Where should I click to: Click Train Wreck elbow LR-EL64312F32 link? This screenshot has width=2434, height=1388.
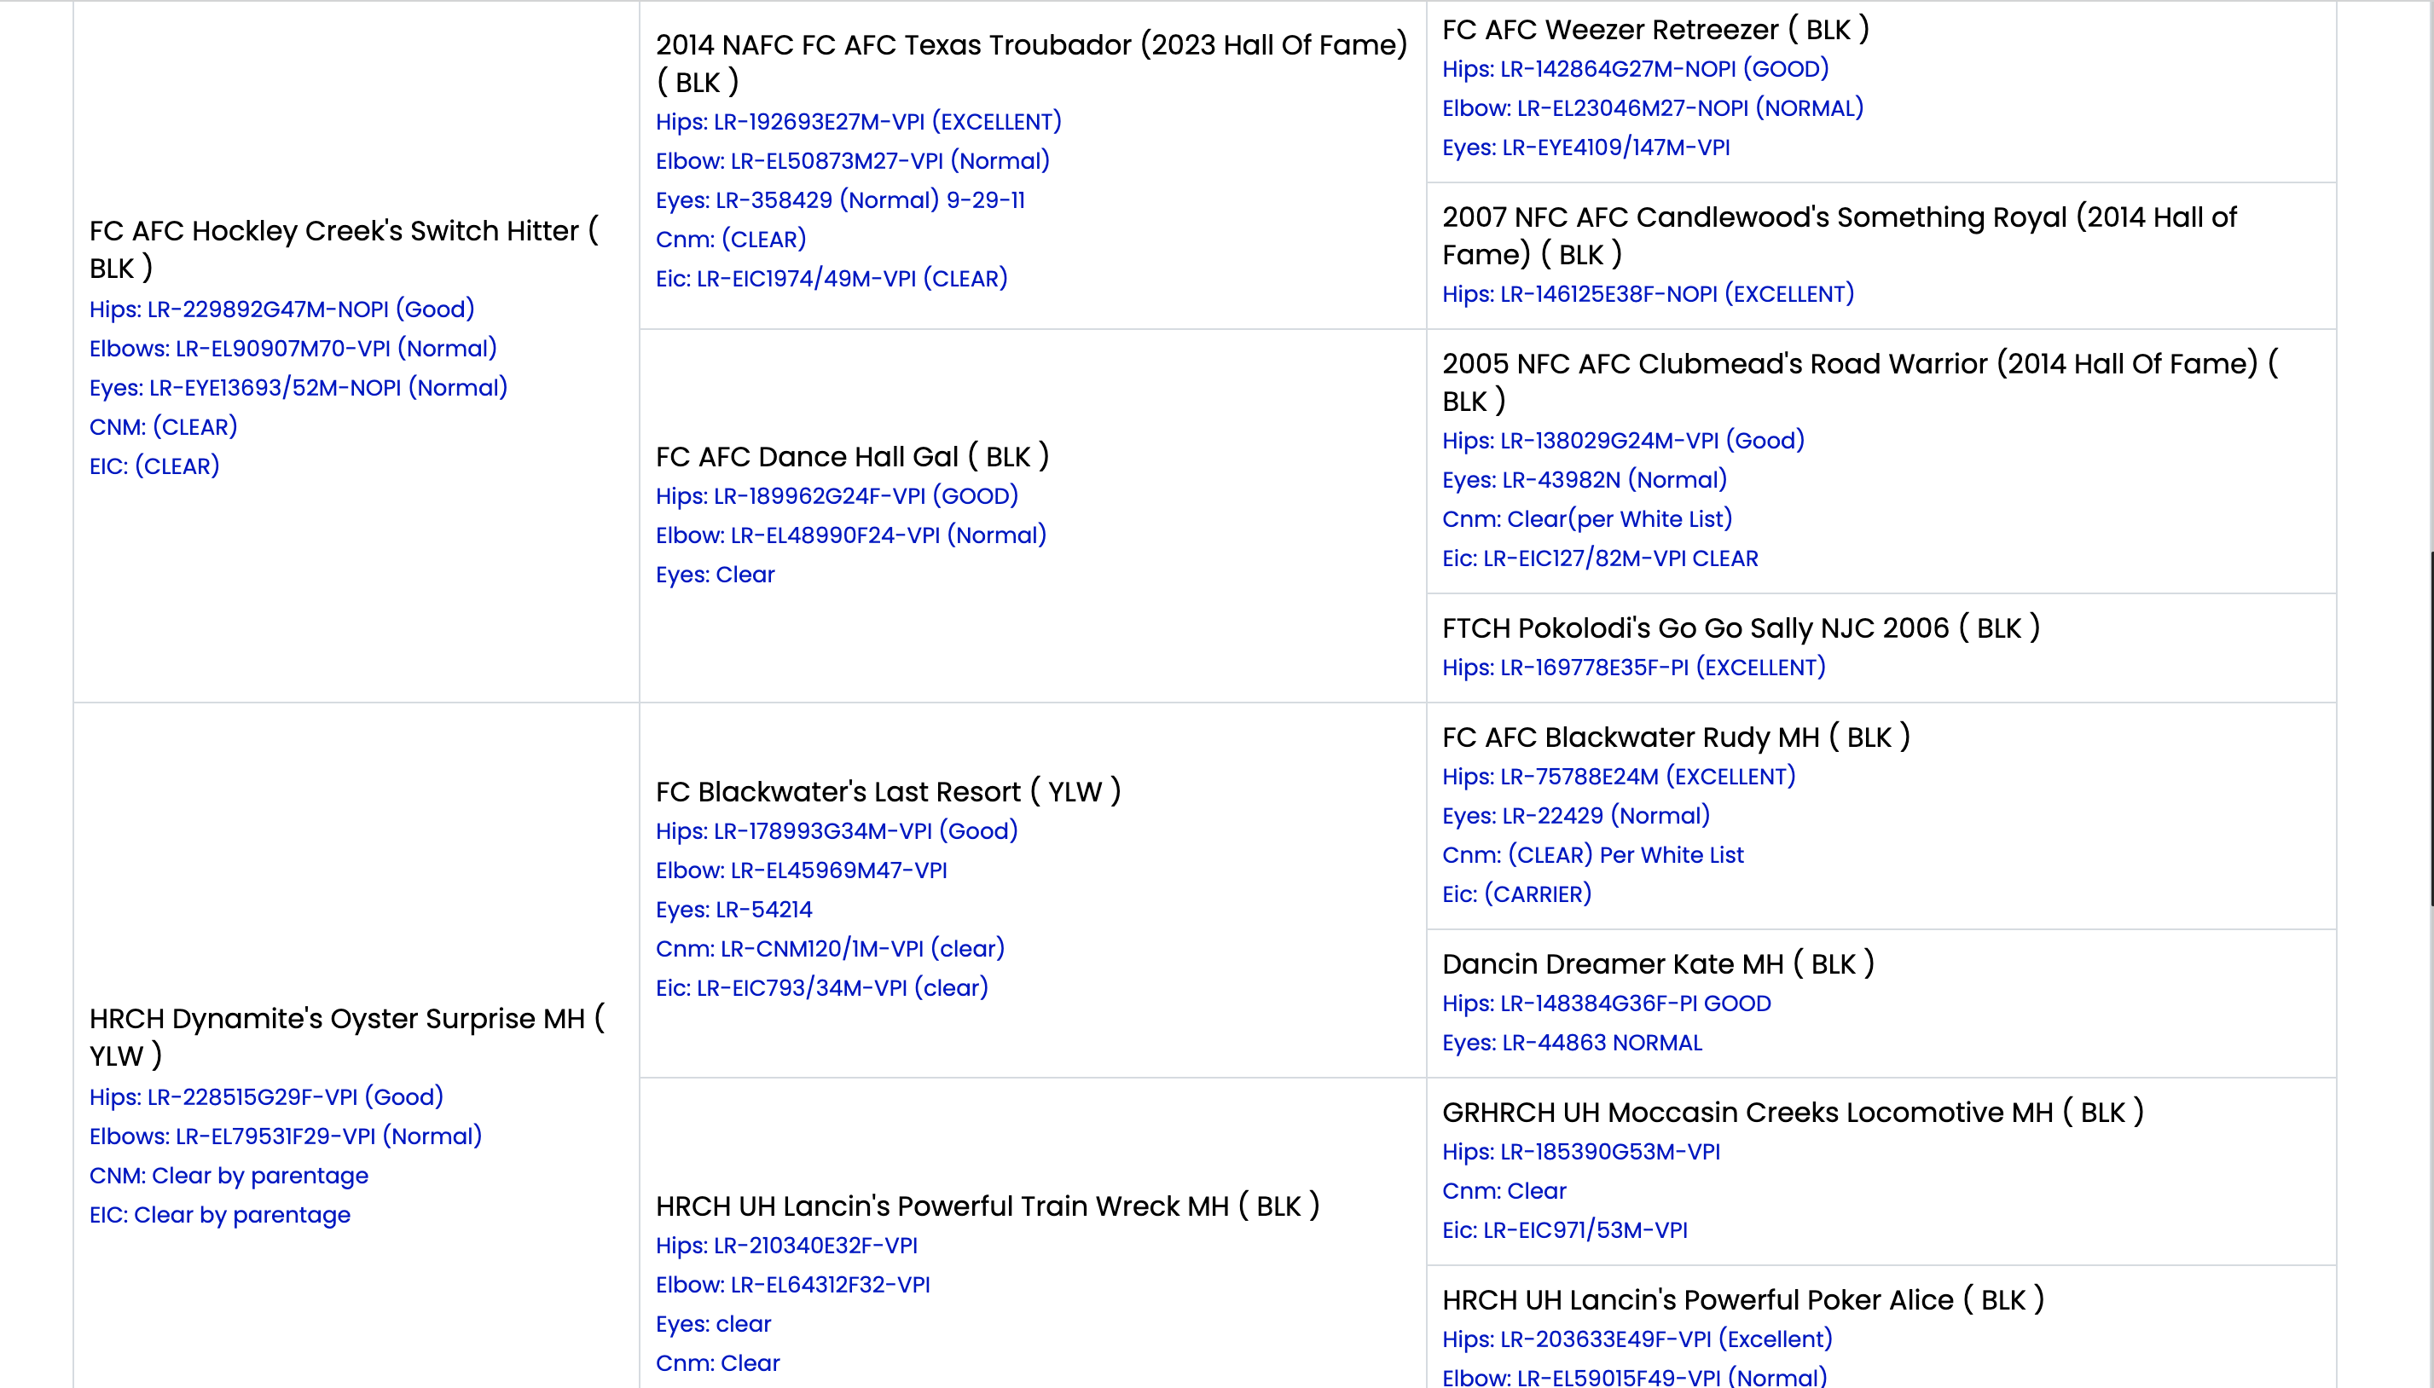[792, 1285]
